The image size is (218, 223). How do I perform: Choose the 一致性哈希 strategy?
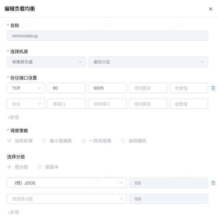[x=84, y=141]
